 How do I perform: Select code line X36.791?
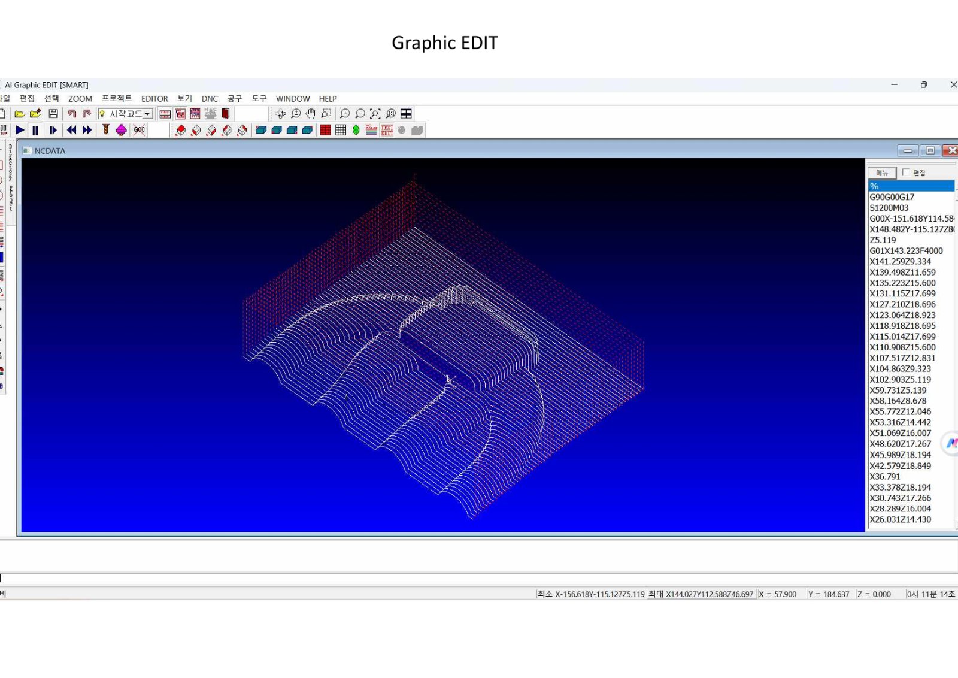(x=911, y=477)
